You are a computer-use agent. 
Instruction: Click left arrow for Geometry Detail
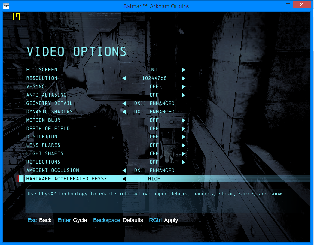(124, 104)
